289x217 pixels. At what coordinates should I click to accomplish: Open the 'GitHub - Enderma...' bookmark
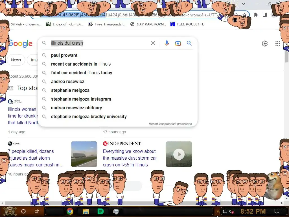(26, 24)
